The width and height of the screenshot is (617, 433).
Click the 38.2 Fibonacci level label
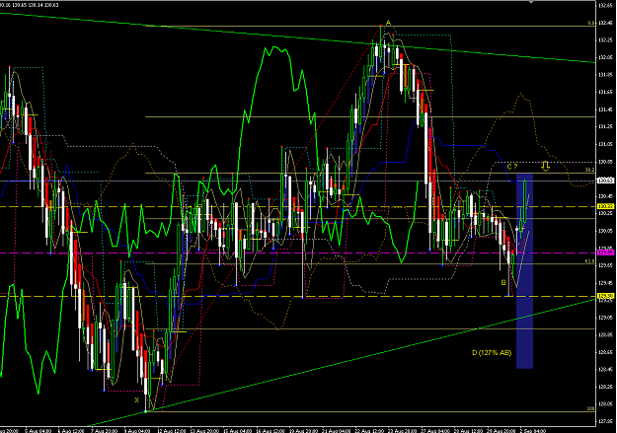click(x=589, y=170)
